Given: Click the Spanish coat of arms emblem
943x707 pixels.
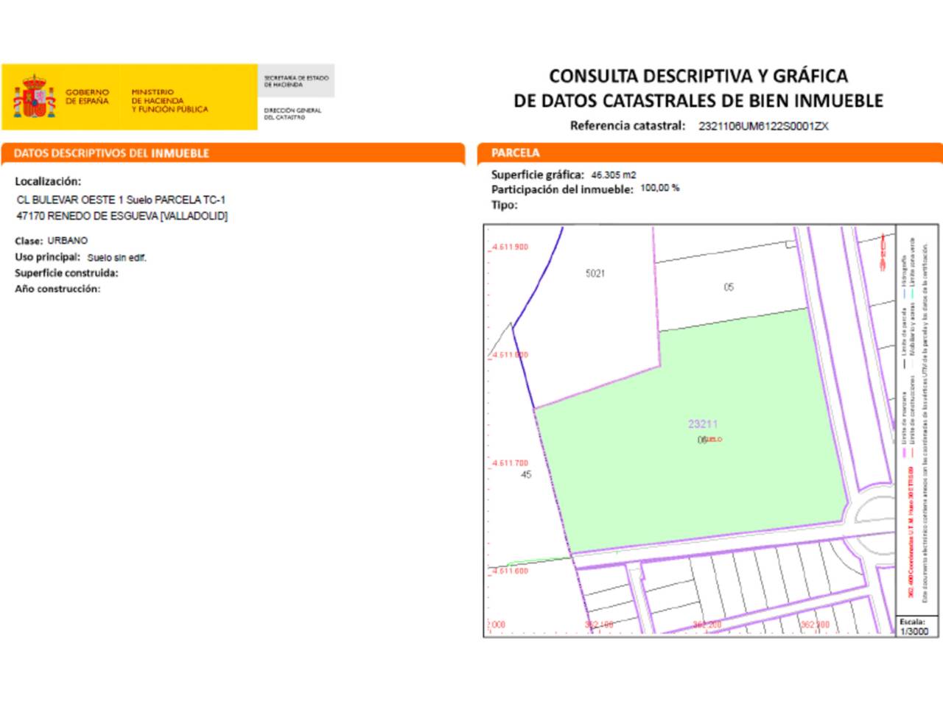Looking at the screenshot, I should point(34,96).
